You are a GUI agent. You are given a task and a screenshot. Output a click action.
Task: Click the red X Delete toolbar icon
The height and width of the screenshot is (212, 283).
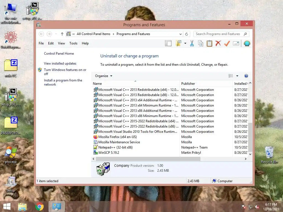click(x=218, y=43)
